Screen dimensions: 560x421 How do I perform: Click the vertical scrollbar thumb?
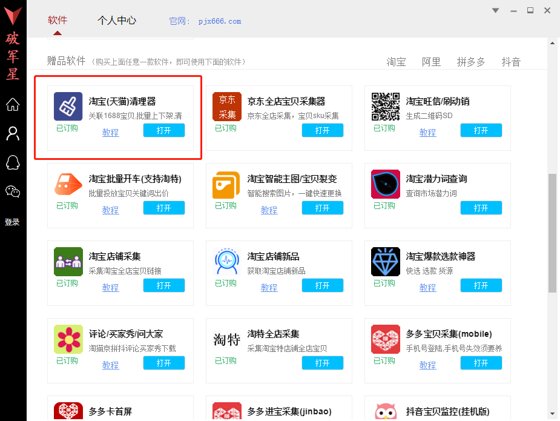(553, 233)
